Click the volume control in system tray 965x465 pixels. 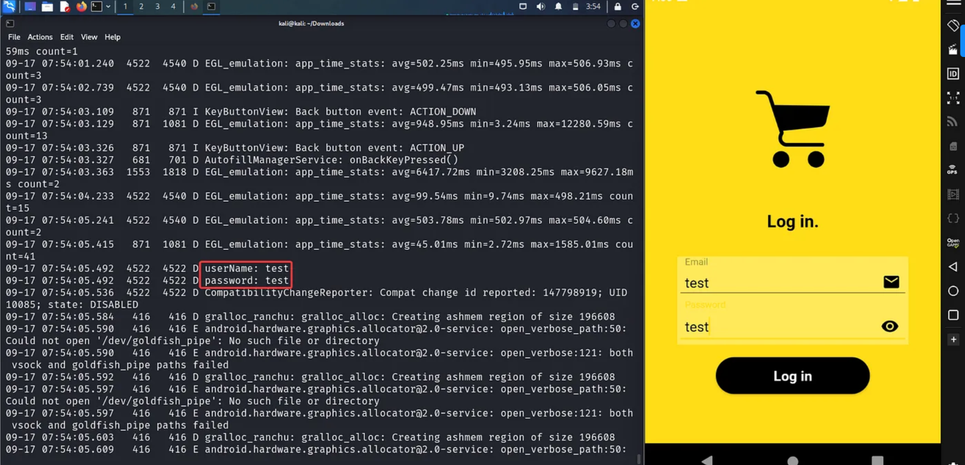coord(541,7)
